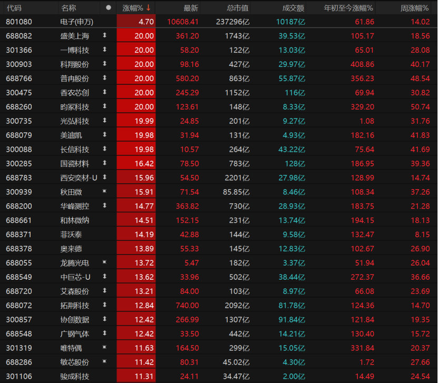The image size is (438, 383).
Task: Click the marker icon beside 中巨芯-U
Action: pyautogui.click(x=104, y=277)
